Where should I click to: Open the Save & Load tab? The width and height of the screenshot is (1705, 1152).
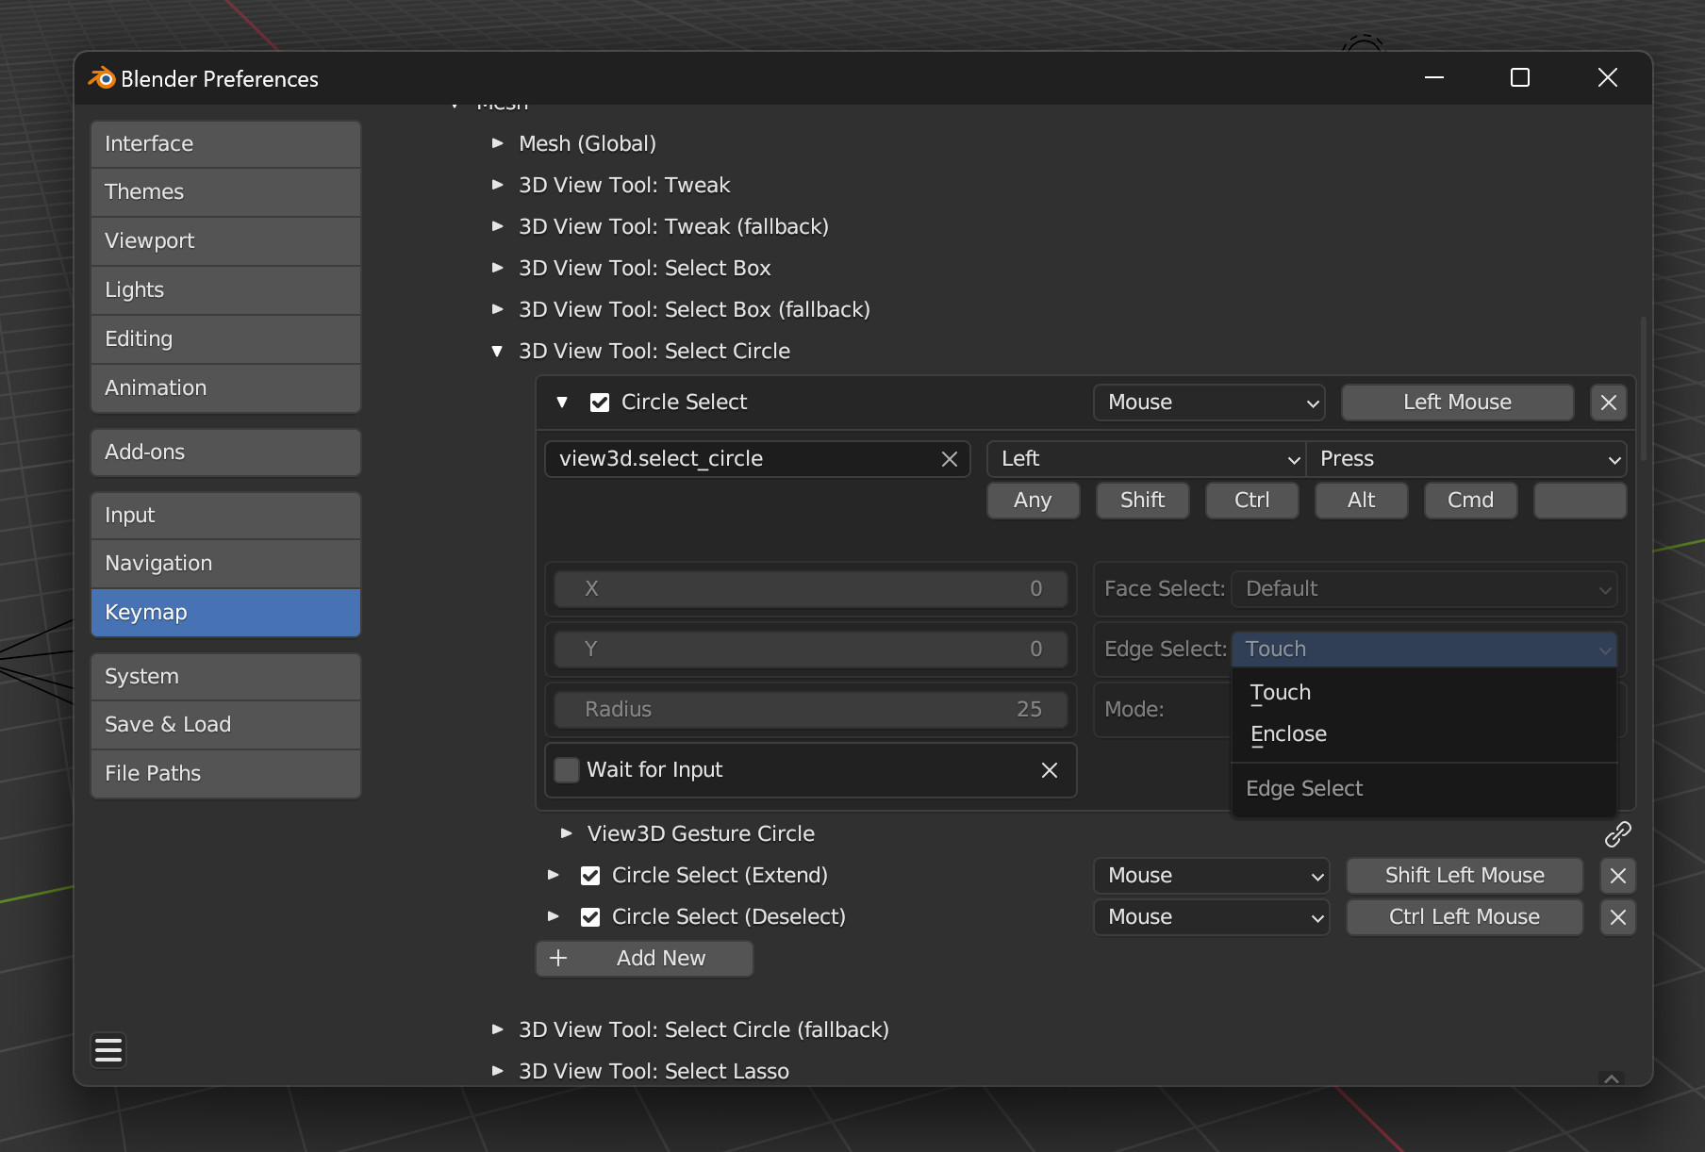click(226, 725)
